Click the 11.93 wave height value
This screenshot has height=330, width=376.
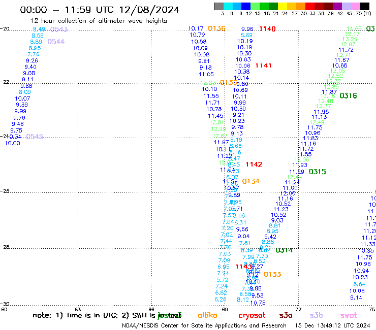[300, 165]
